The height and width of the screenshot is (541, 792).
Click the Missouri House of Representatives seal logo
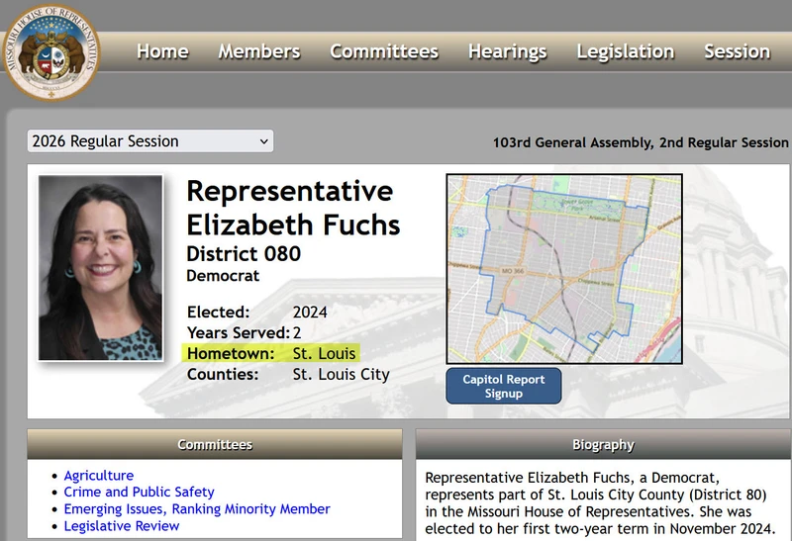[x=50, y=52]
